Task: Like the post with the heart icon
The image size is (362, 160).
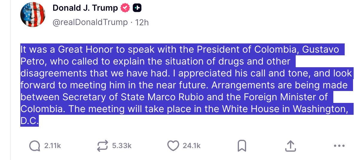Action: coord(173,145)
